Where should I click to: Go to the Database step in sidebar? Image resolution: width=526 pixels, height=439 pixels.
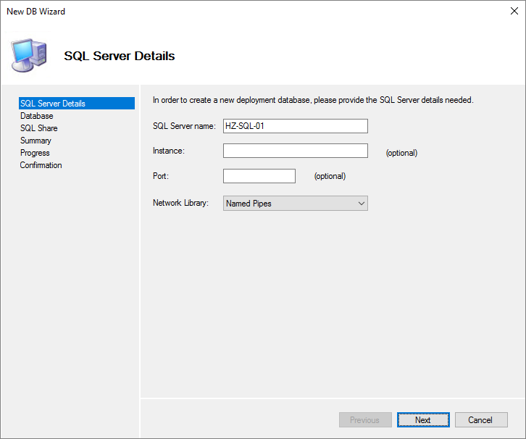point(36,116)
